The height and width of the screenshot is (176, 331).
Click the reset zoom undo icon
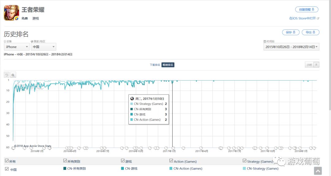[7, 75]
